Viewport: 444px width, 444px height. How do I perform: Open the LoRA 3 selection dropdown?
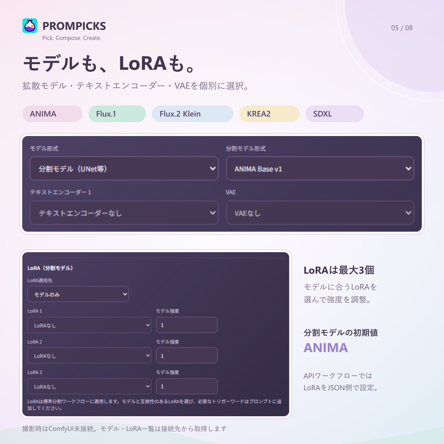(x=89, y=386)
